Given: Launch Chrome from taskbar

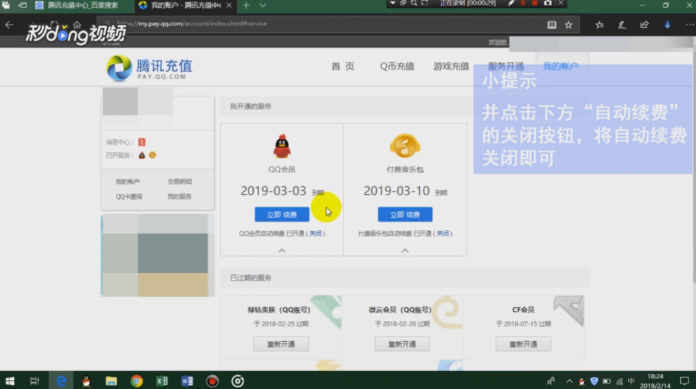Looking at the screenshot, I should [137, 381].
